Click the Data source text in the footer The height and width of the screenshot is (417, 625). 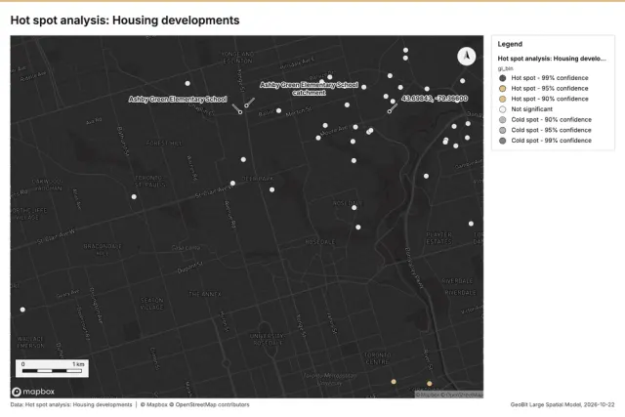tap(71, 404)
